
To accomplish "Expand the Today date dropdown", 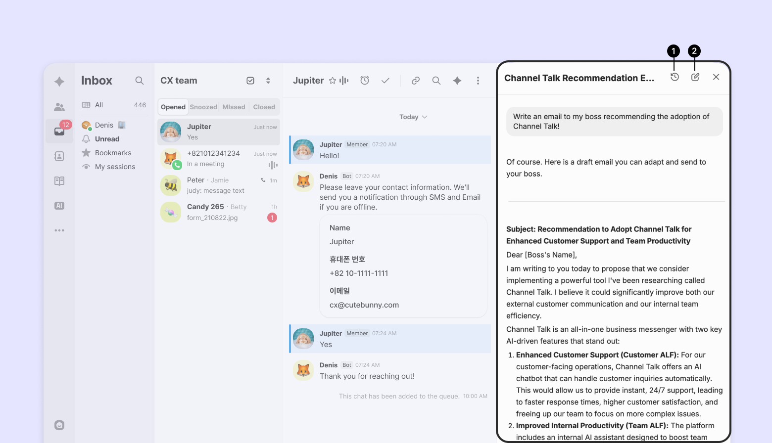I will tap(413, 117).
